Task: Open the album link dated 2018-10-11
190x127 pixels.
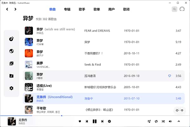Action: pyautogui.click(x=93, y=53)
